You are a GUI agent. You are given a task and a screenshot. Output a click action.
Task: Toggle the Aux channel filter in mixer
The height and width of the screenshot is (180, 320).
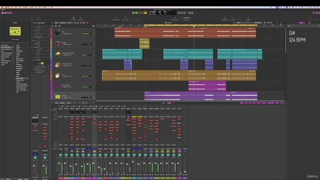click(x=250, y=103)
